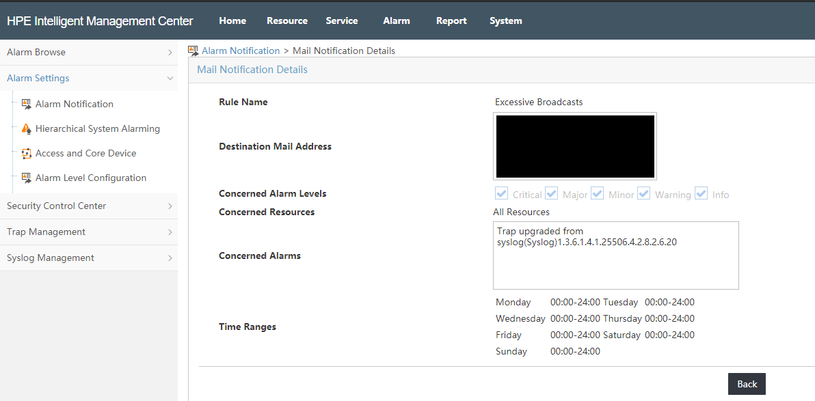The height and width of the screenshot is (401, 815).
Task: Click inside the Concerned Alarms text box
Action: (616, 255)
